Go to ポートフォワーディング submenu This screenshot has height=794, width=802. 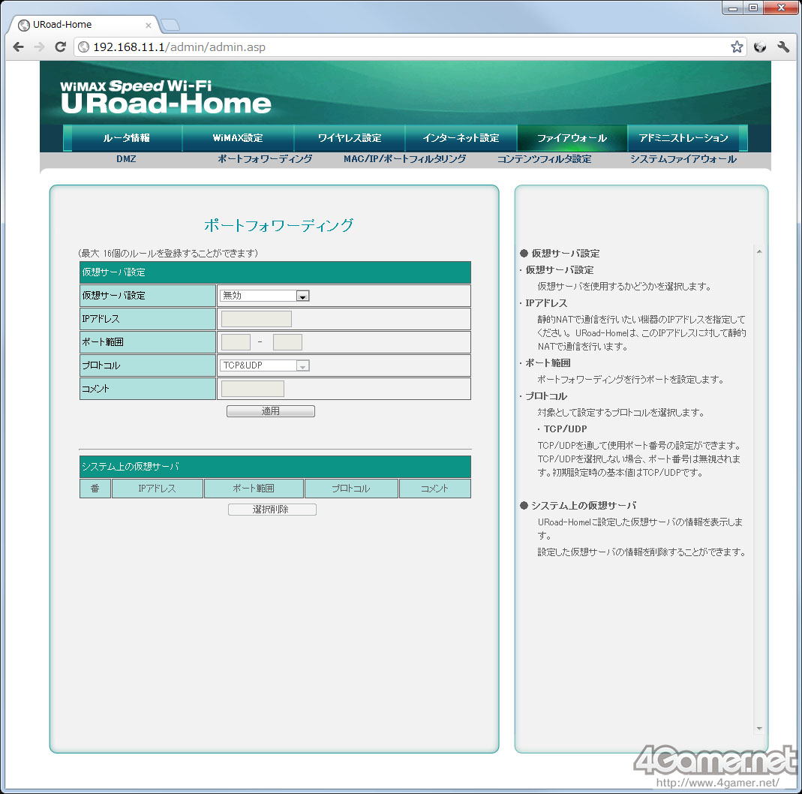click(x=265, y=159)
